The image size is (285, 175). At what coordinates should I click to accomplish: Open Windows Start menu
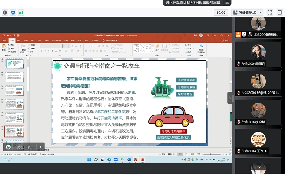point(89,159)
